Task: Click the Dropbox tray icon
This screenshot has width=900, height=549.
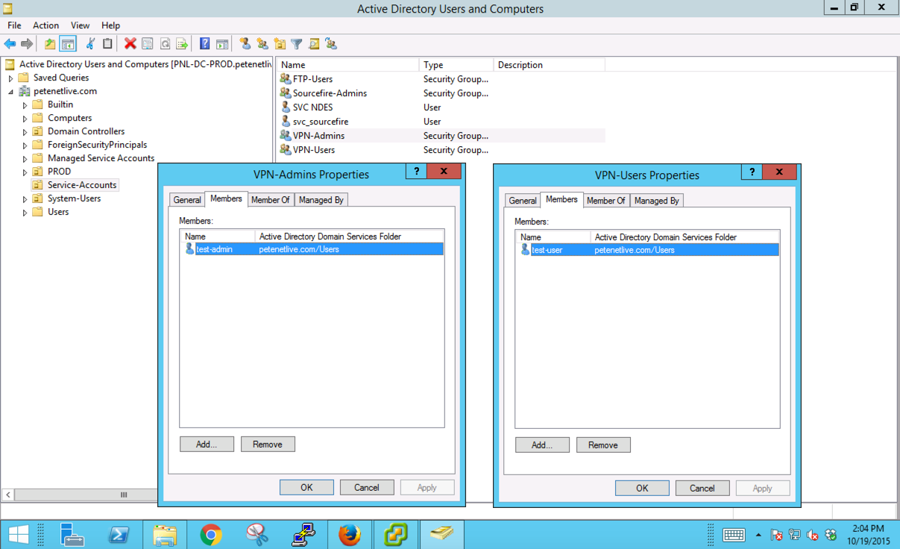Action: pyautogui.click(x=831, y=535)
